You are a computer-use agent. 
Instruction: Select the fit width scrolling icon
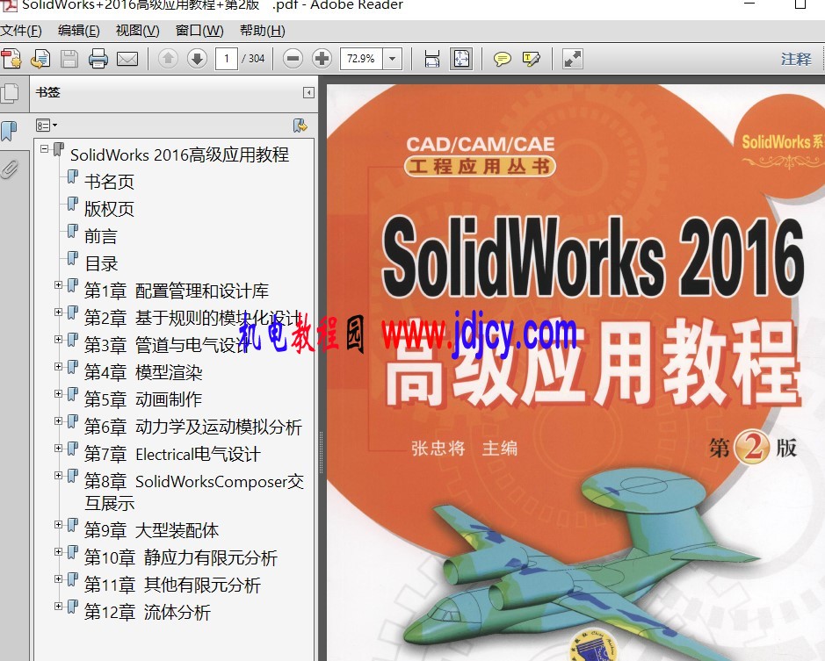(x=432, y=58)
